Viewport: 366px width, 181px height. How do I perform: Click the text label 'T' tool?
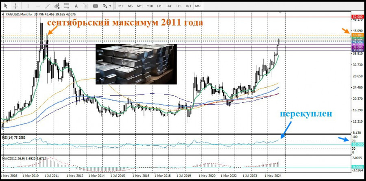point(85,6)
